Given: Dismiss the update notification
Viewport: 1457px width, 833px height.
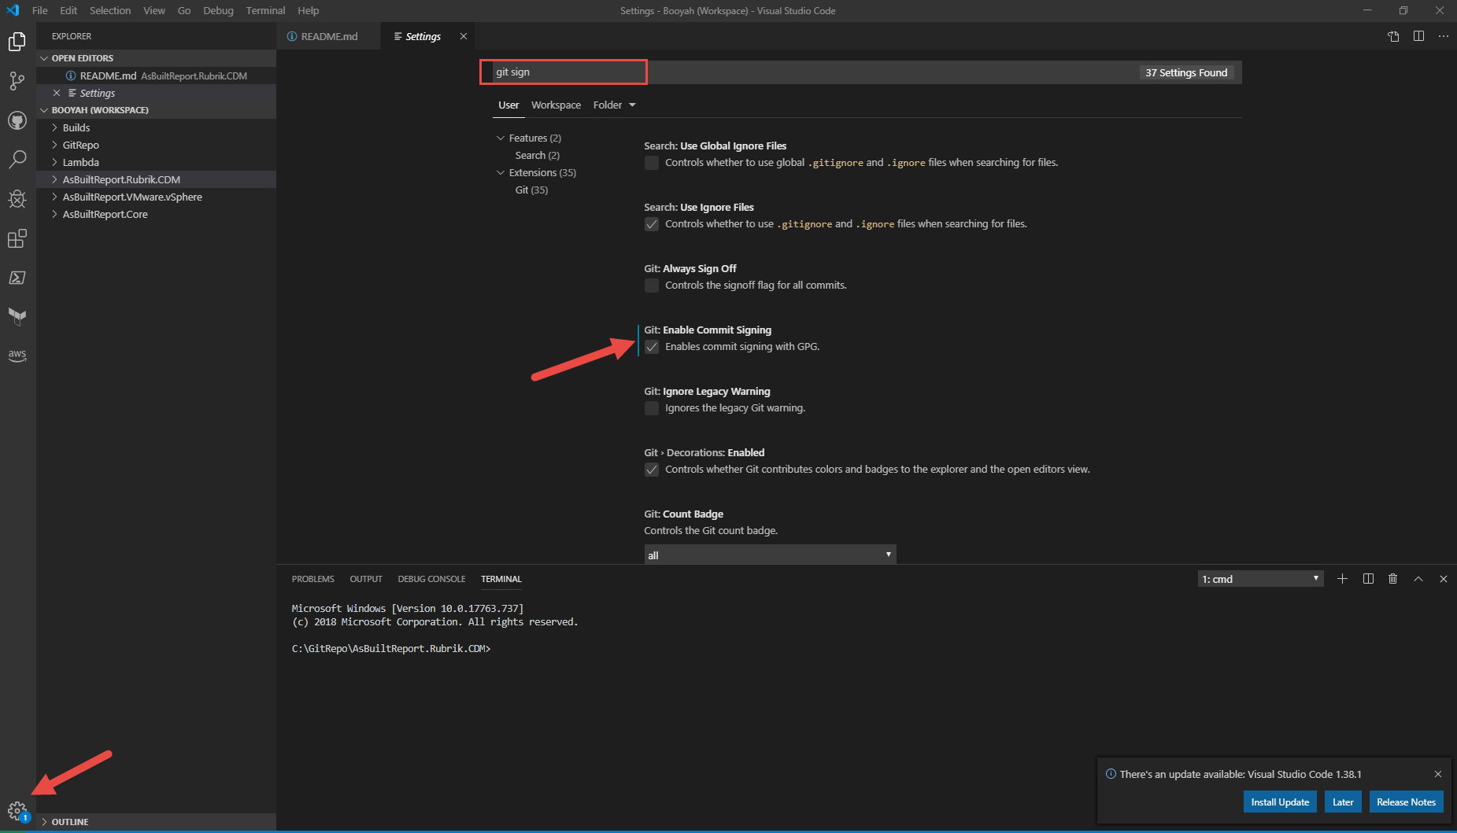Looking at the screenshot, I should coord(1438,774).
